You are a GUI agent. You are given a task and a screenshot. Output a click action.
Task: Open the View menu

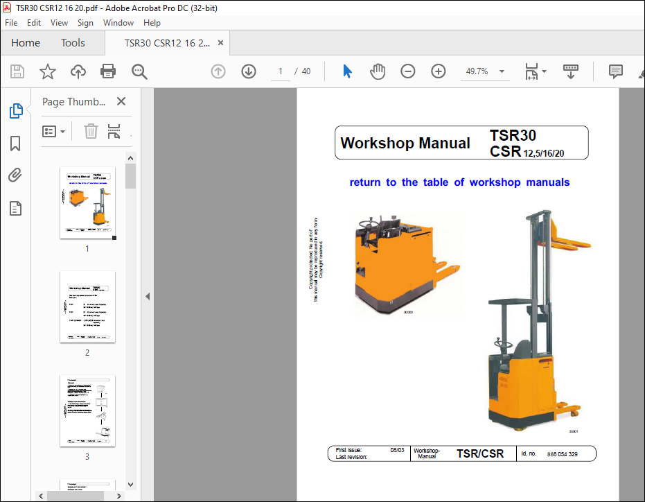[x=59, y=23]
